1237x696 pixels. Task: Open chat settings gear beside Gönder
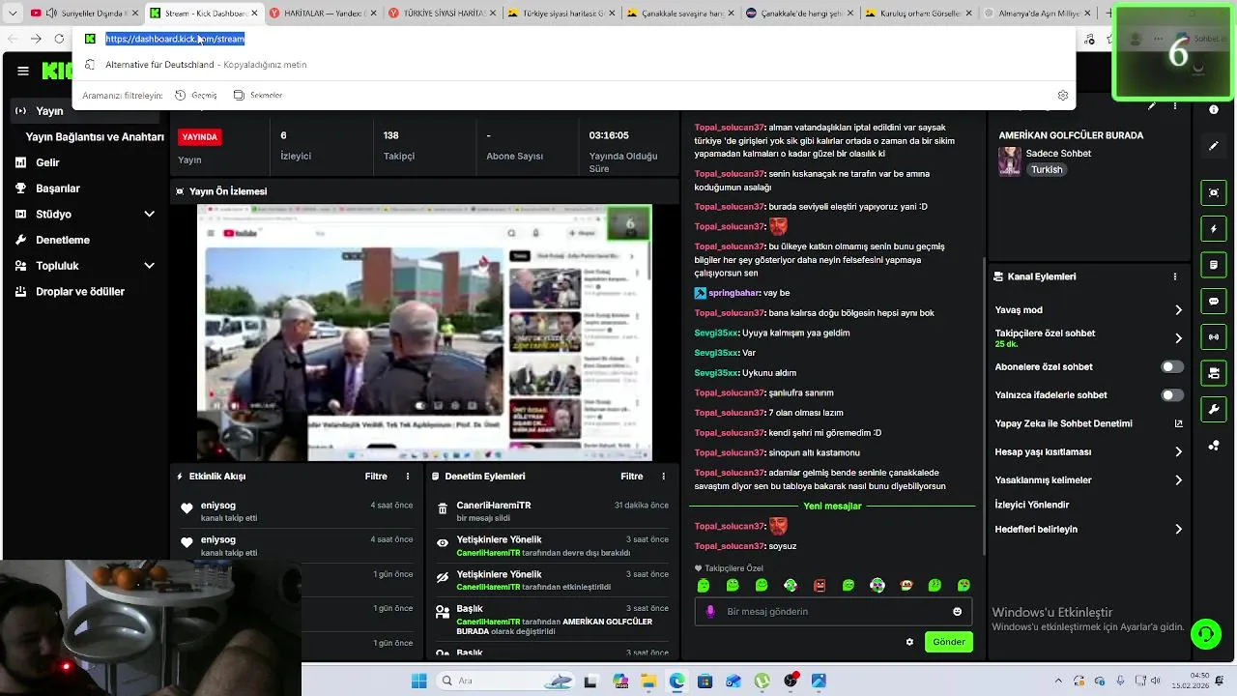click(909, 642)
